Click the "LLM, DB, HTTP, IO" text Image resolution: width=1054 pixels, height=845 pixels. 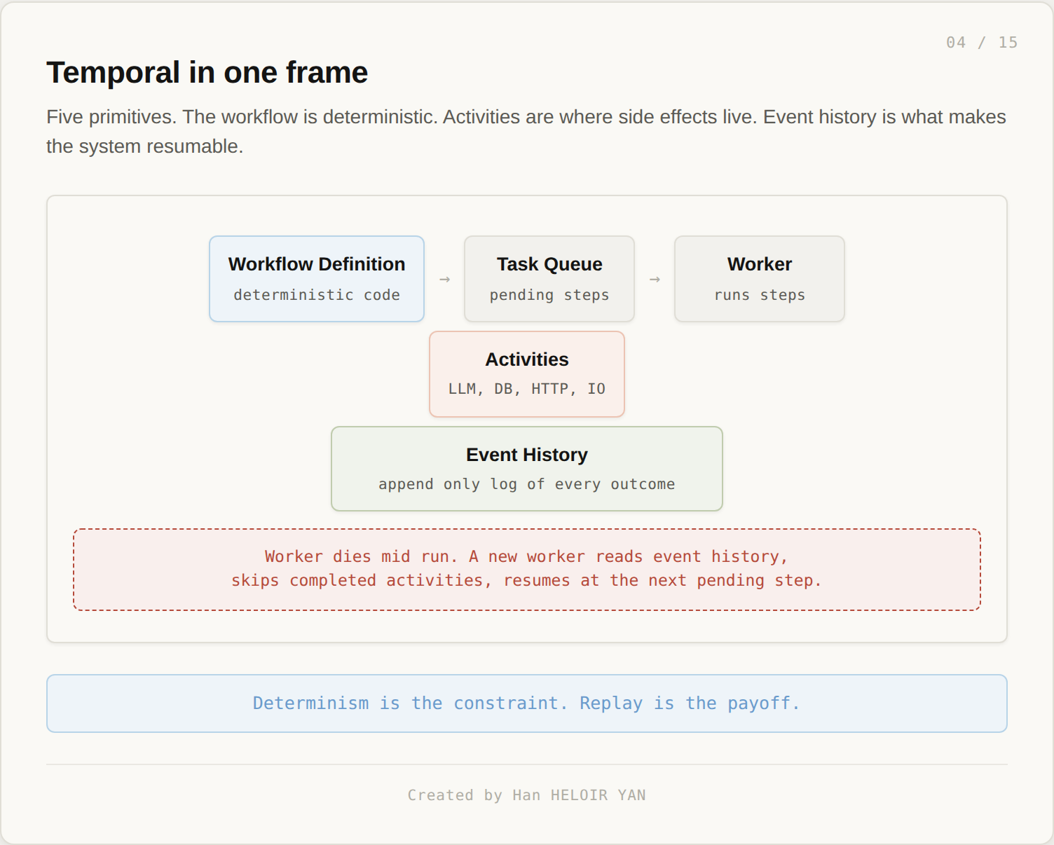click(x=527, y=389)
